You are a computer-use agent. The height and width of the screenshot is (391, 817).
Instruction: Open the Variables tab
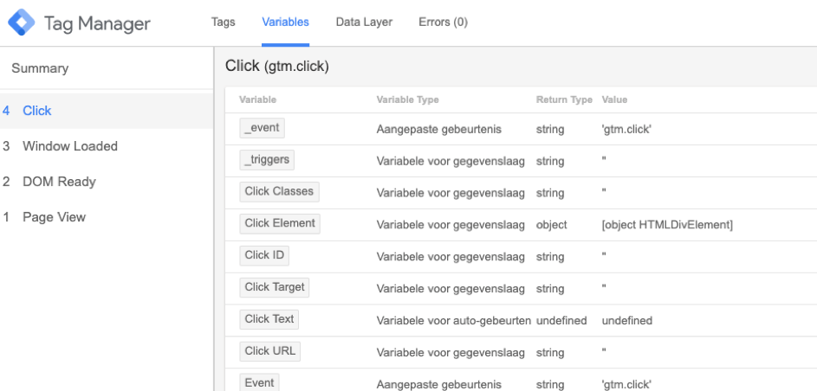click(285, 22)
